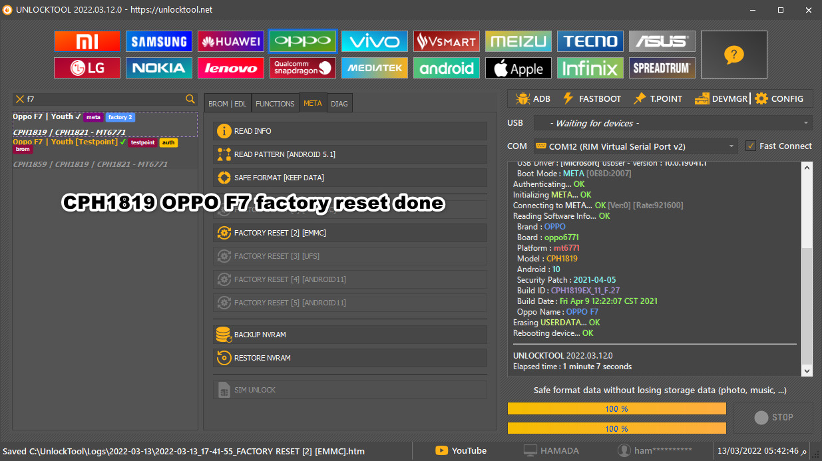This screenshot has width=822, height=461.
Task: Select the Tecno brand logo
Action: (590, 41)
